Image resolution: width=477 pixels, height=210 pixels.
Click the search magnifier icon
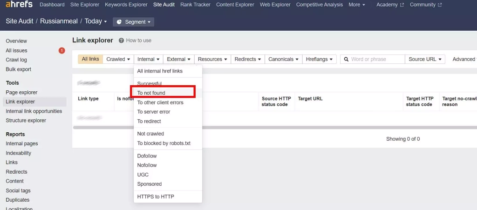pos(346,59)
